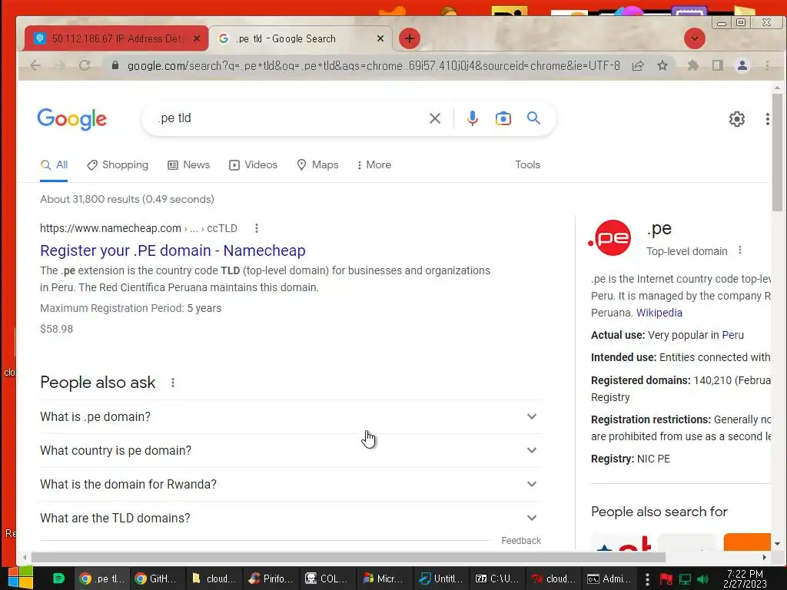This screenshot has height=590, width=787.
Task: Open the Extensions puzzle icon
Action: tap(692, 66)
